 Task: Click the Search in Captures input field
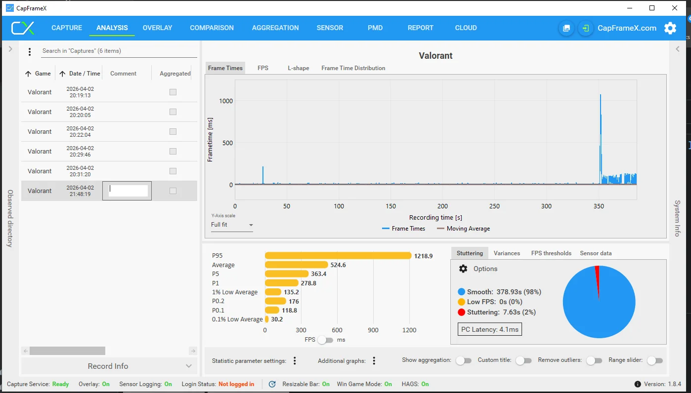pos(119,51)
